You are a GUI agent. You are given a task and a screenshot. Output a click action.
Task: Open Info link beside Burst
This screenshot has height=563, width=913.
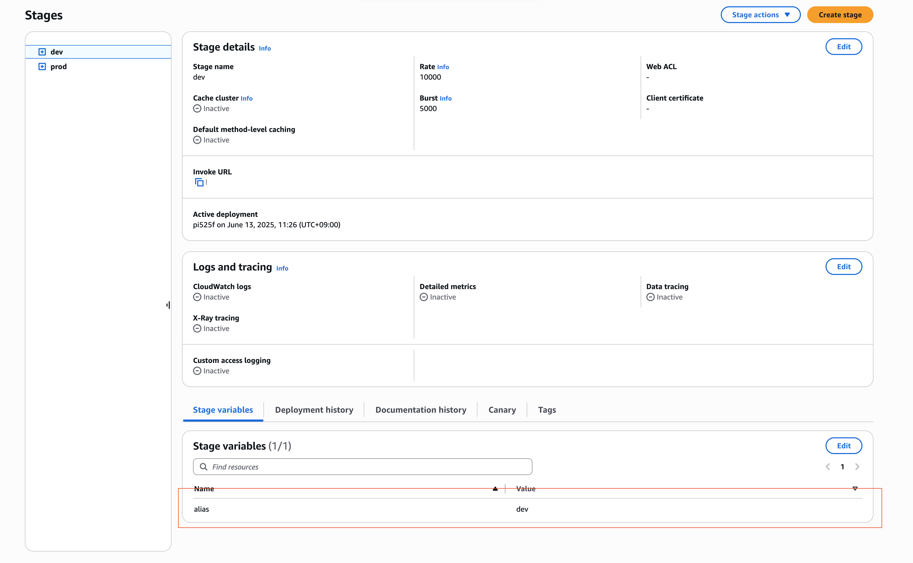click(x=445, y=98)
